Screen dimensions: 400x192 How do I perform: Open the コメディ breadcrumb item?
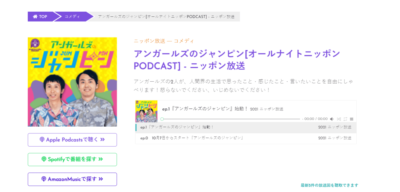pos(72,17)
